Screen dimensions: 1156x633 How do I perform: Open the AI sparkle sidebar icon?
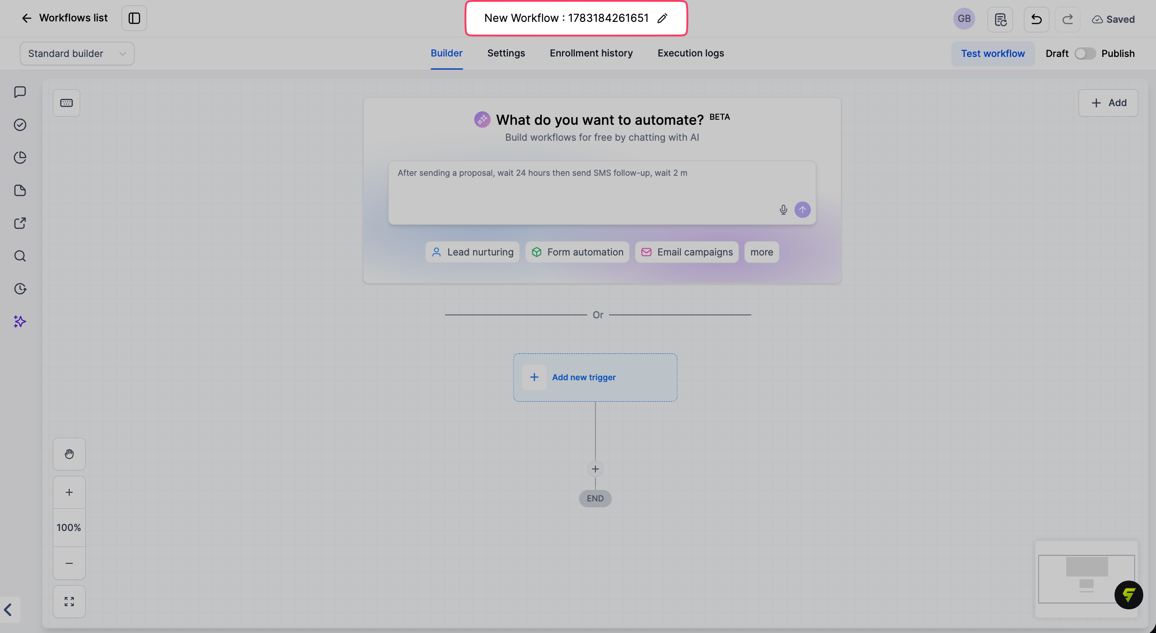20,322
